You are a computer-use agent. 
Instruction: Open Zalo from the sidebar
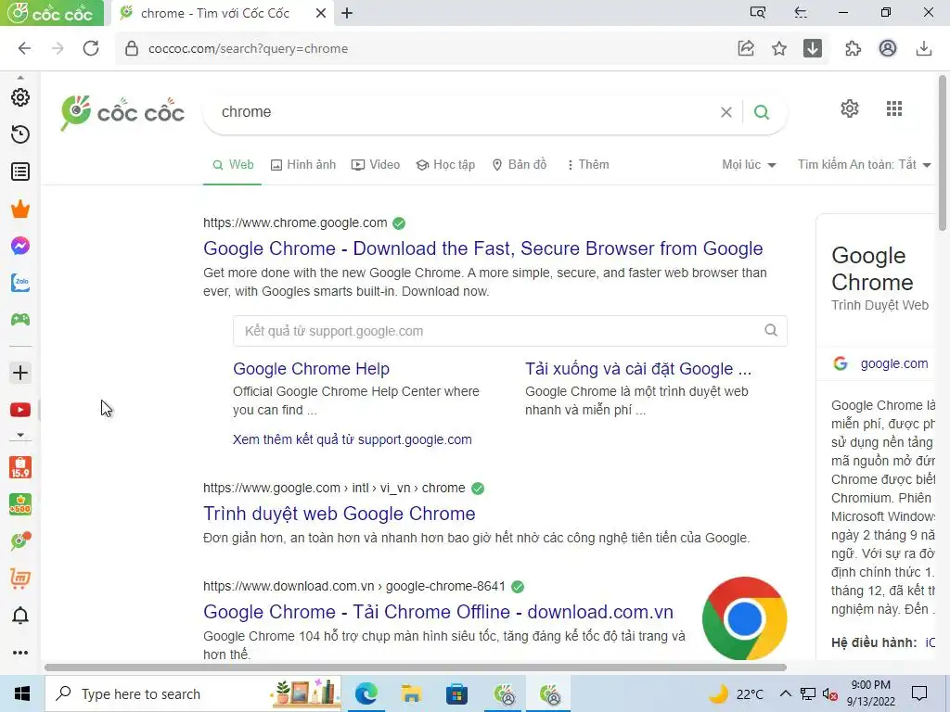[x=20, y=283]
